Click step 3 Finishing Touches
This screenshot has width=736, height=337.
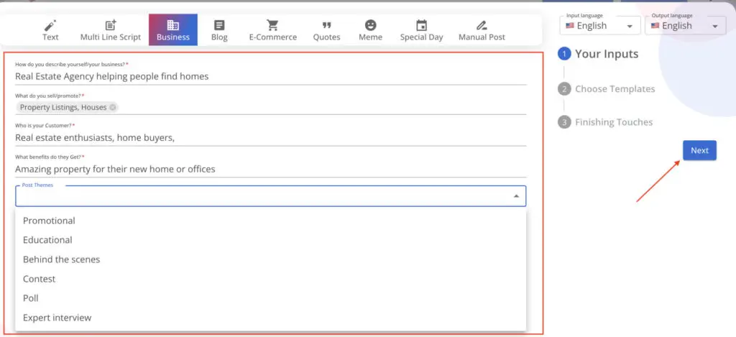pyautogui.click(x=605, y=122)
